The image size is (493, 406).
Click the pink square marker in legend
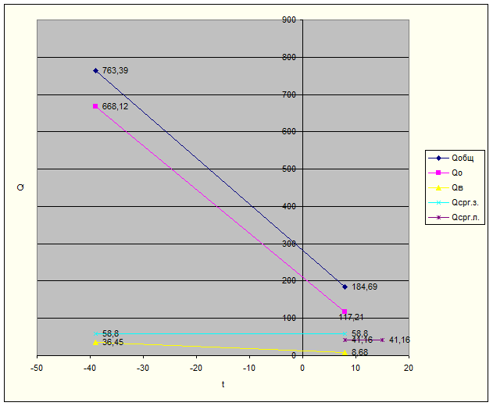click(438, 173)
